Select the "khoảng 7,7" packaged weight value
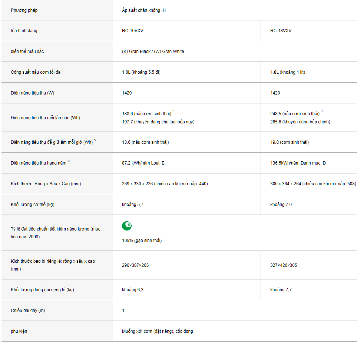The height and width of the screenshot is (348, 357). 281,290
